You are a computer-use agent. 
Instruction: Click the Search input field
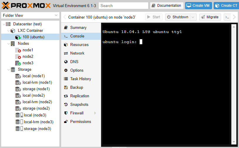pos(123,6)
